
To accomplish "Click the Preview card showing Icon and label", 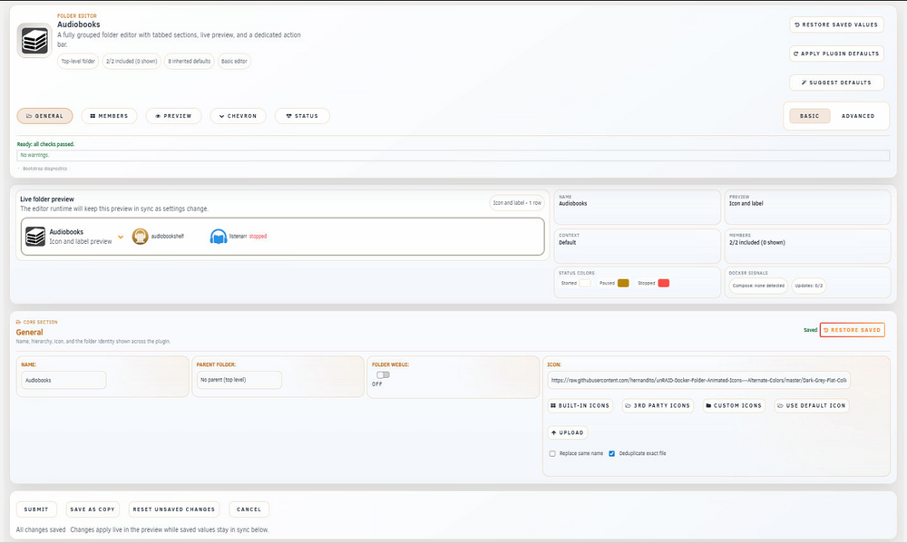I will tap(807, 207).
